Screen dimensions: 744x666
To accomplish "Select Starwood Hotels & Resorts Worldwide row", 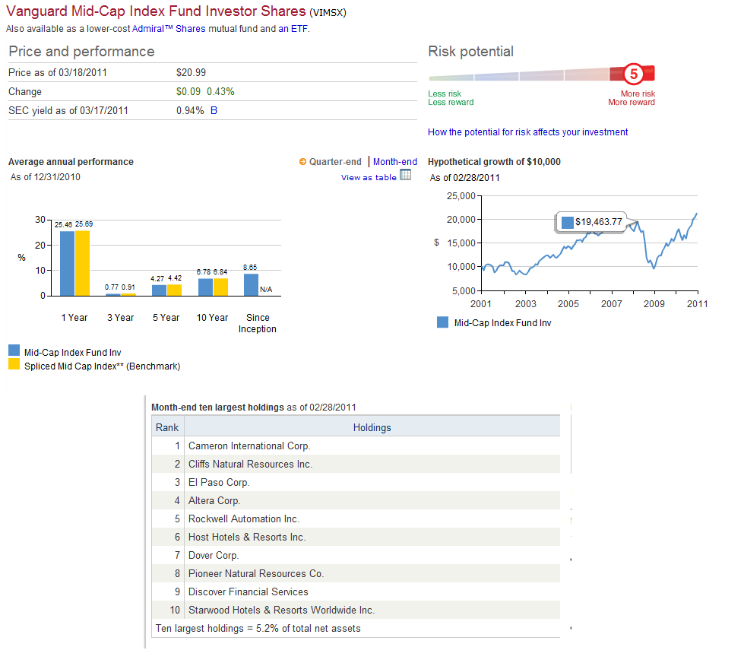I will coord(356,610).
